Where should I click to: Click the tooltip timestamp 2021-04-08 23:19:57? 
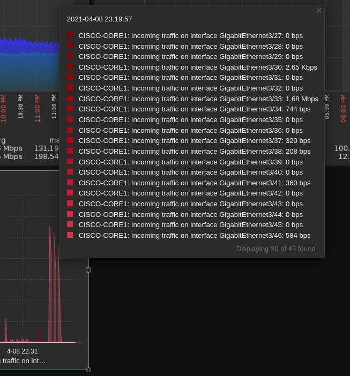coord(99,19)
